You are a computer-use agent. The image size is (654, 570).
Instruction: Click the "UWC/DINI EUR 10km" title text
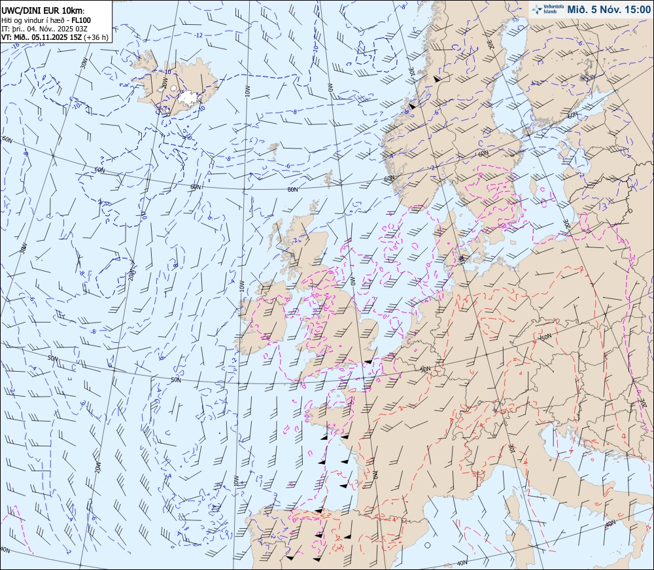(x=43, y=11)
